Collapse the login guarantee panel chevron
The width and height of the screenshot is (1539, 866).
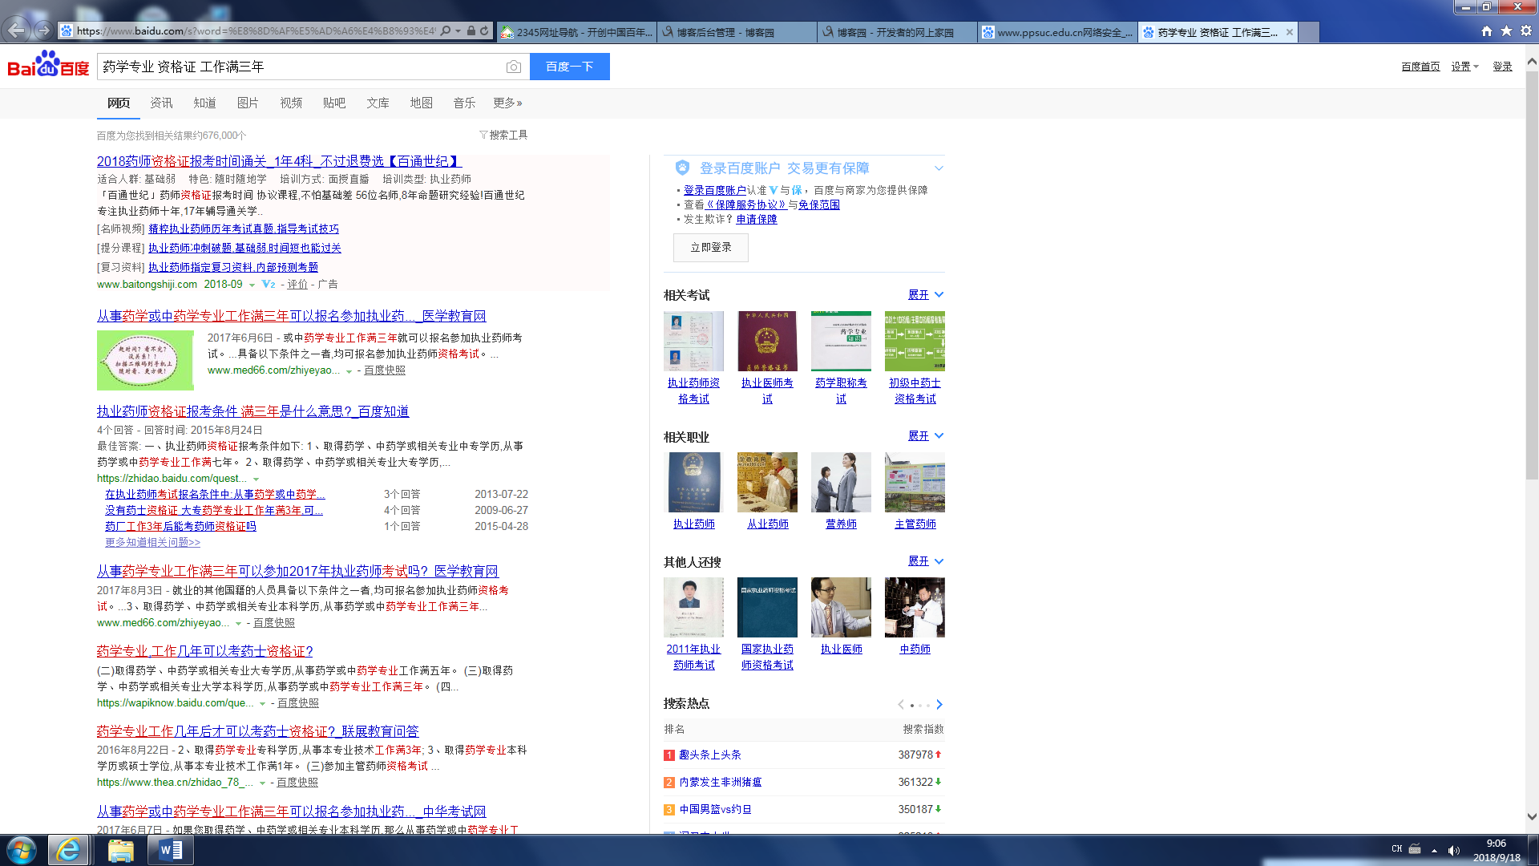[939, 168]
